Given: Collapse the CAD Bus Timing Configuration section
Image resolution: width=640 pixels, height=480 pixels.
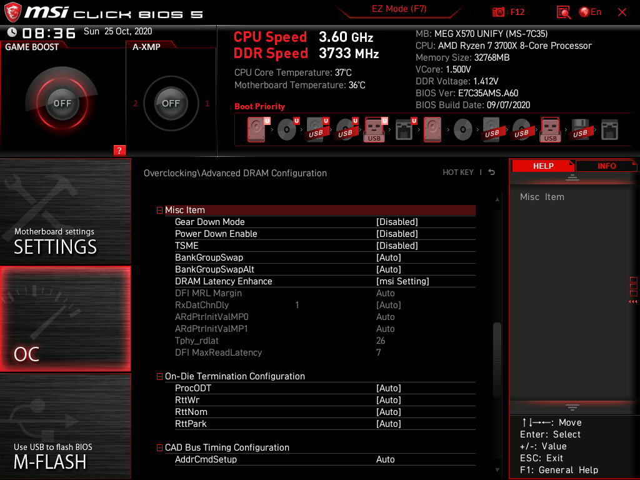Looking at the screenshot, I should (x=159, y=447).
